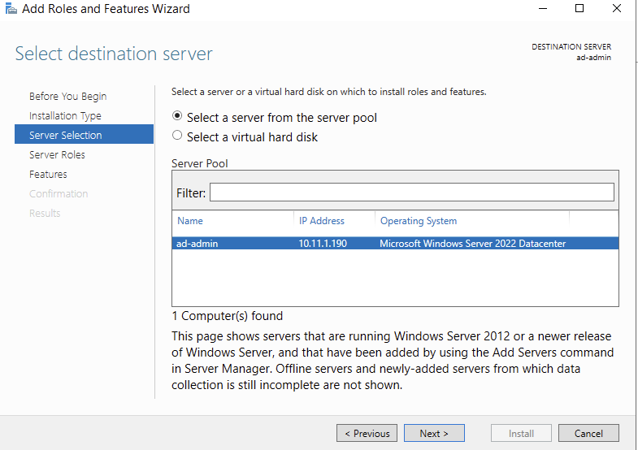638x450 pixels.
Task: Go to the Before You Begin step
Action: pos(68,97)
